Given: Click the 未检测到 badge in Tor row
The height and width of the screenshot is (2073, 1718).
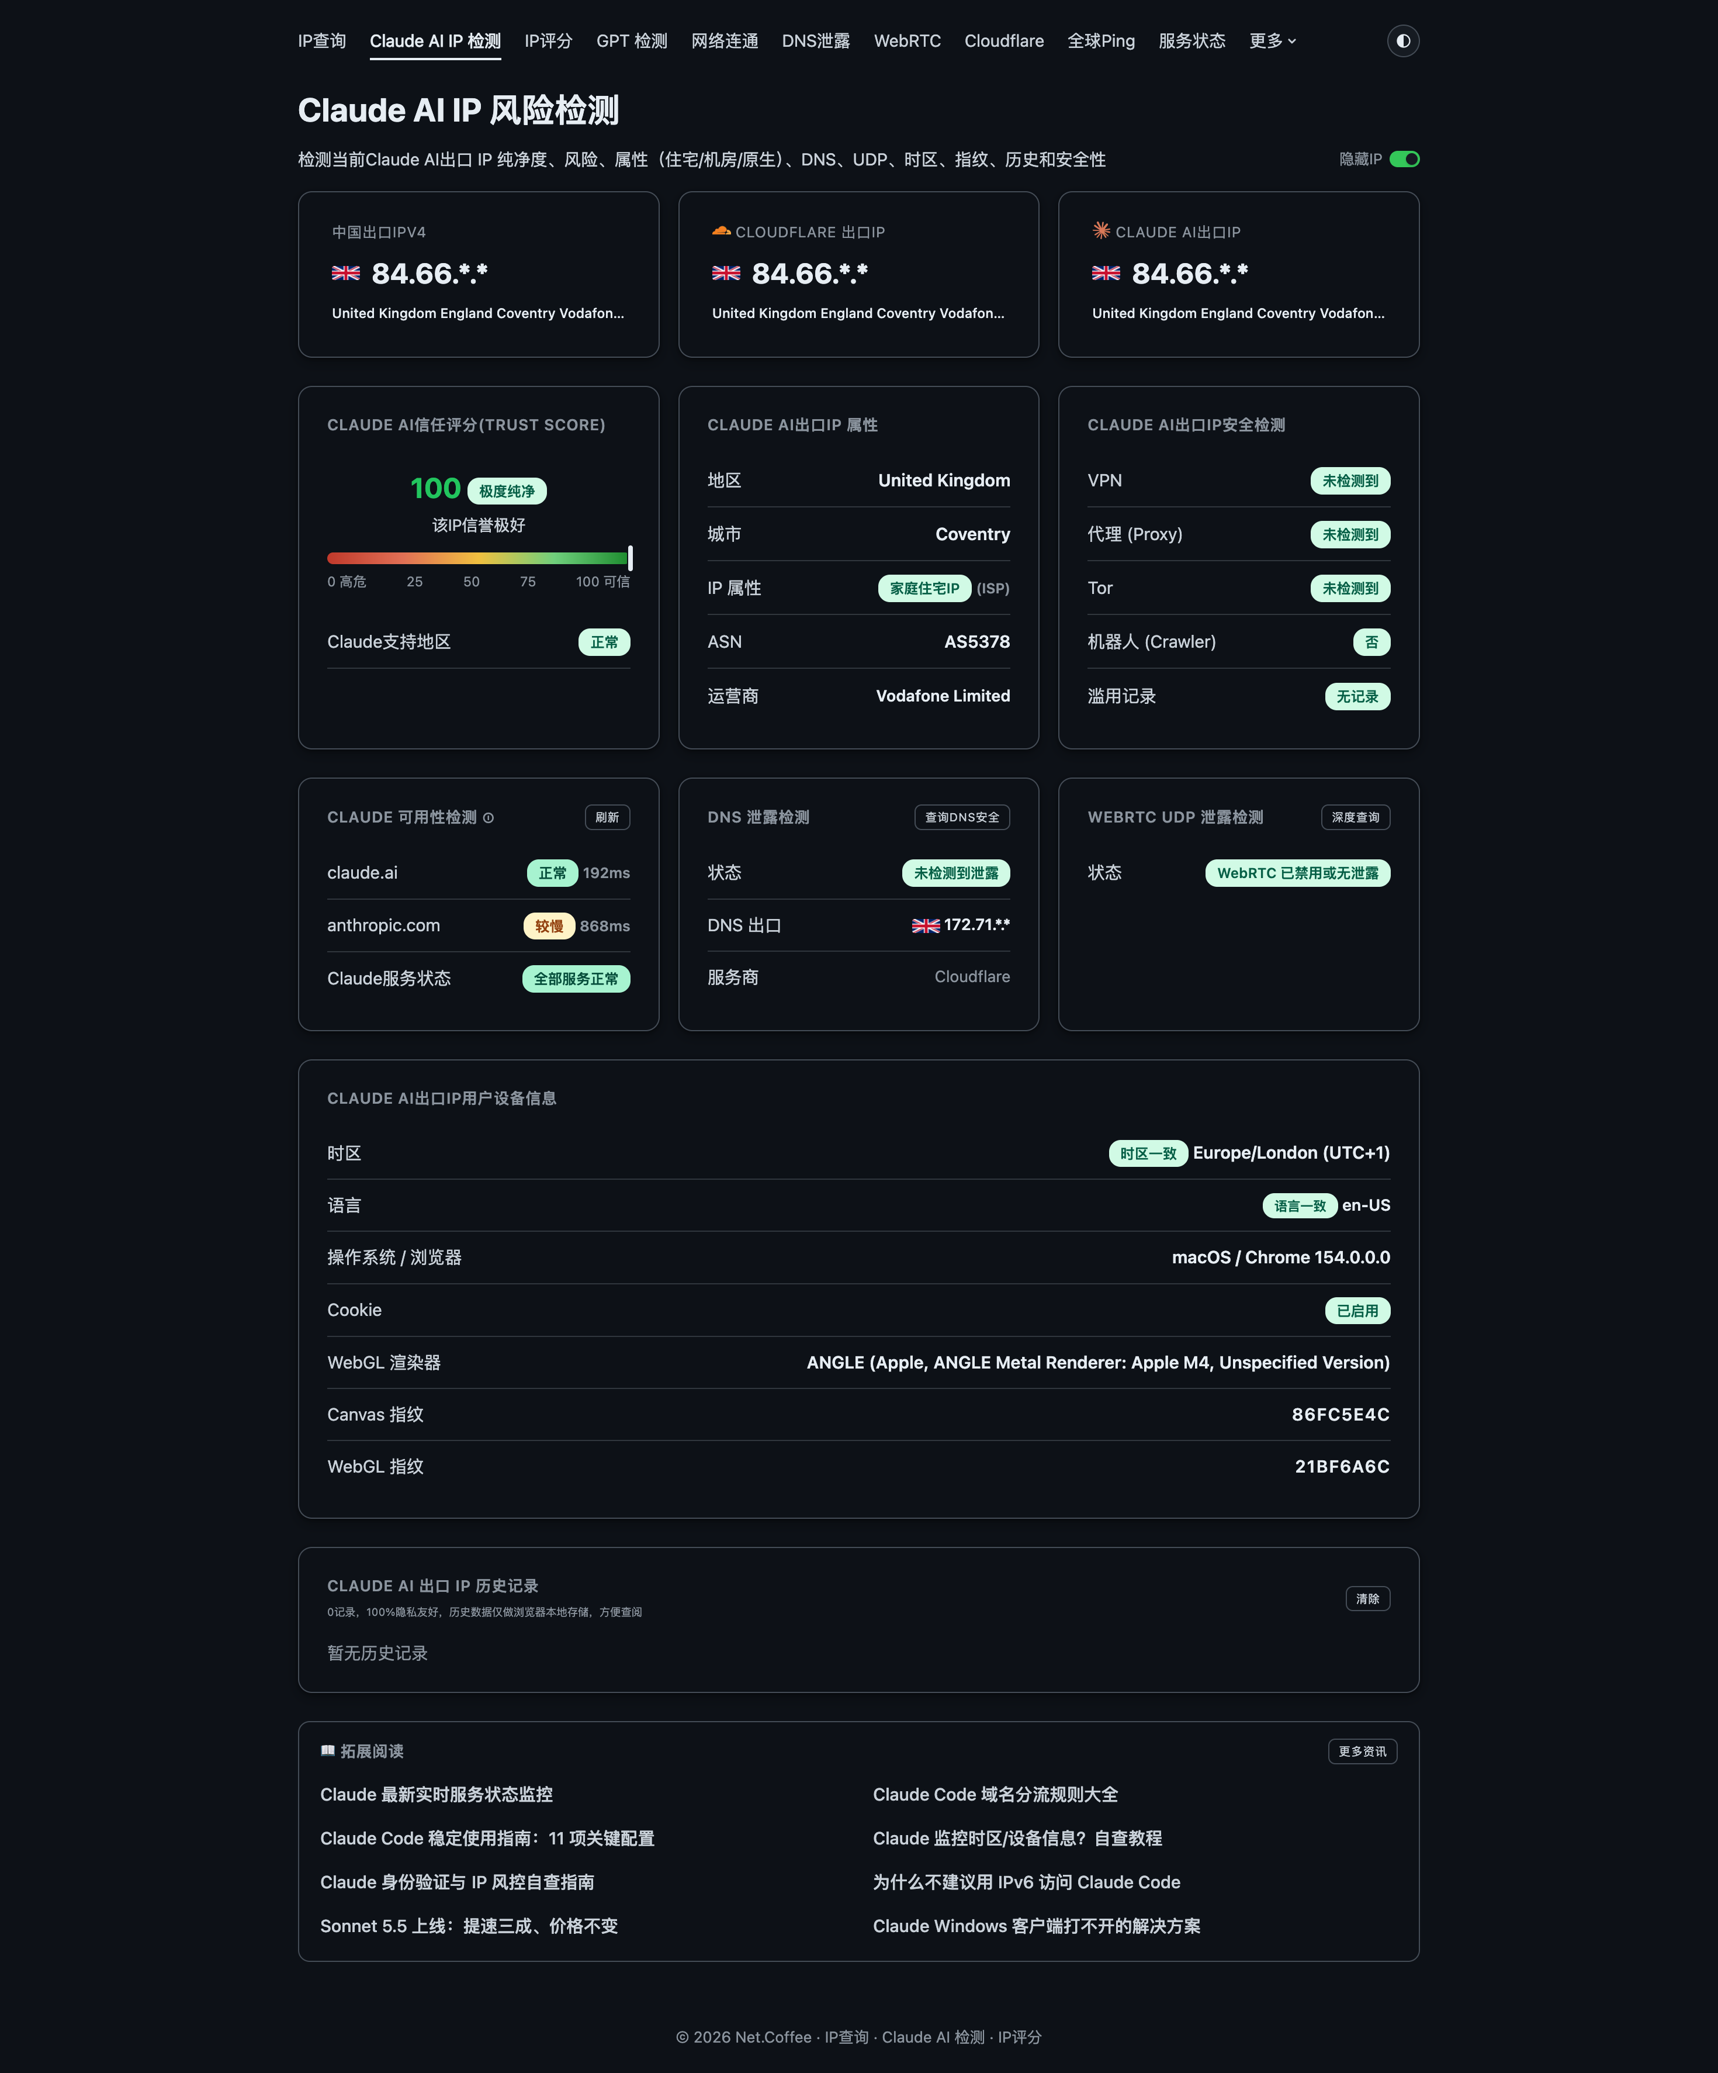Looking at the screenshot, I should [x=1350, y=588].
